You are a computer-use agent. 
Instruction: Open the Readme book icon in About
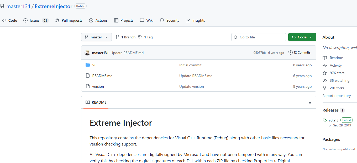[325, 58]
